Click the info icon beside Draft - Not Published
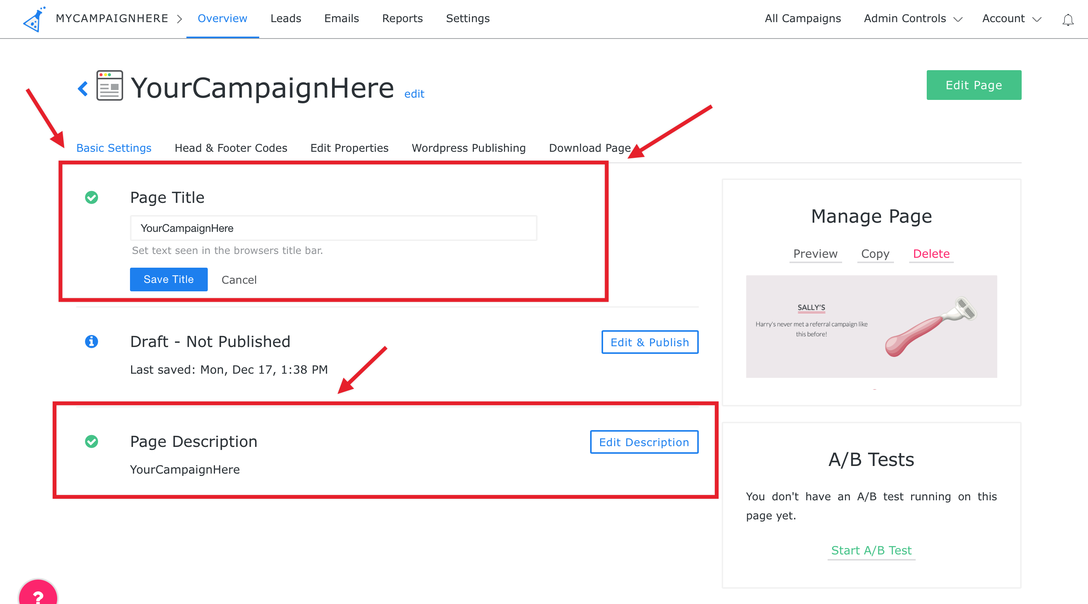This screenshot has height=604, width=1088. (91, 341)
